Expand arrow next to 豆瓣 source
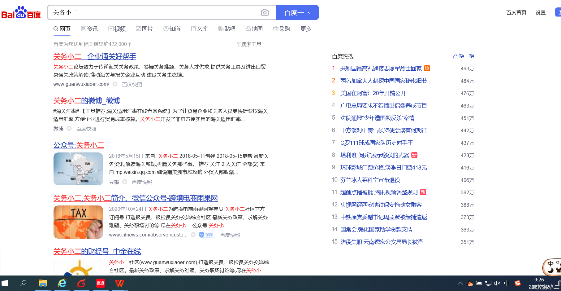Screen dimensions: 561x291 click(125, 182)
